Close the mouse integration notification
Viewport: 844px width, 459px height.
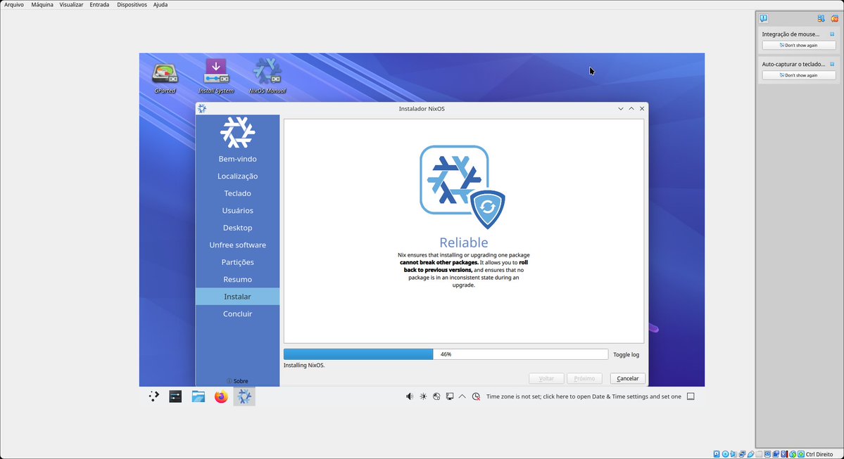[832, 34]
